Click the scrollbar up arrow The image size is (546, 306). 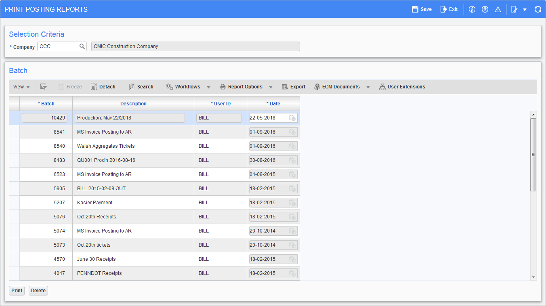tap(533, 115)
